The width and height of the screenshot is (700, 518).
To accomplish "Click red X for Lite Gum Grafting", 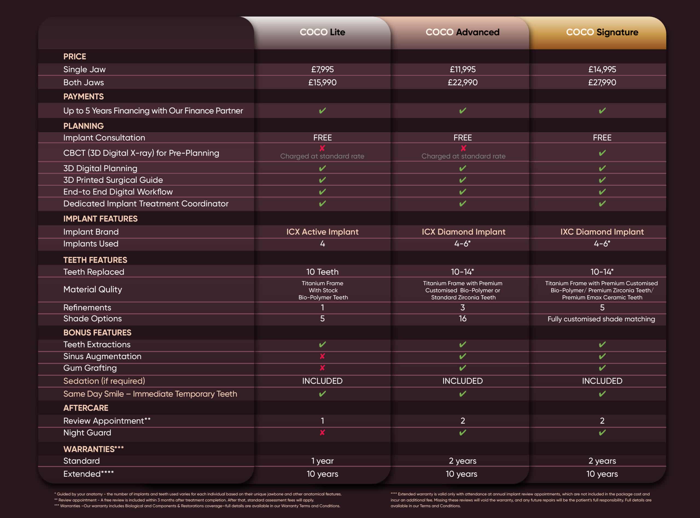I will [x=322, y=368].
